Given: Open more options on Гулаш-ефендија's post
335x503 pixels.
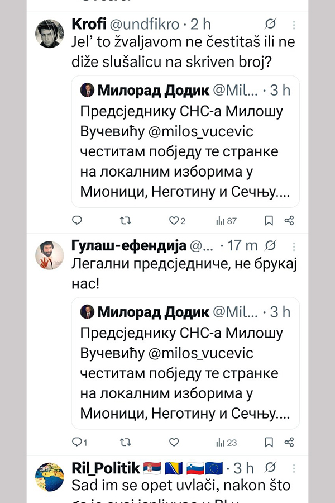Looking at the screenshot, I should [295, 245].
